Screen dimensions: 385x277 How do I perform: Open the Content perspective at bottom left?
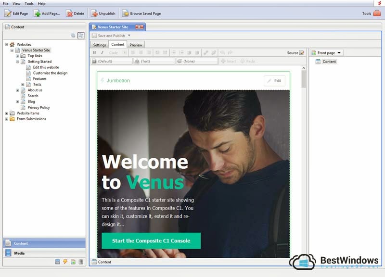point(44,243)
